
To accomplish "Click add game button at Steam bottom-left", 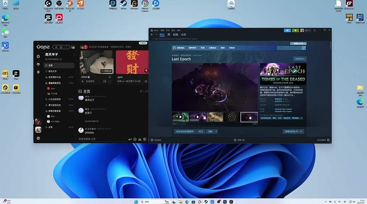I will (x=156, y=140).
